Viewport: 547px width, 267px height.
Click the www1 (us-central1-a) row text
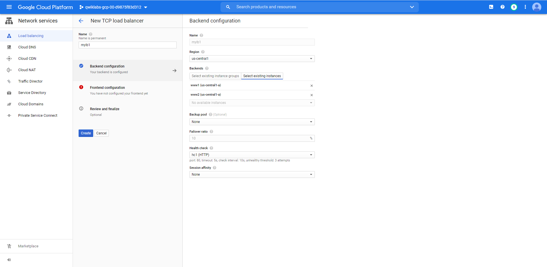click(x=206, y=85)
